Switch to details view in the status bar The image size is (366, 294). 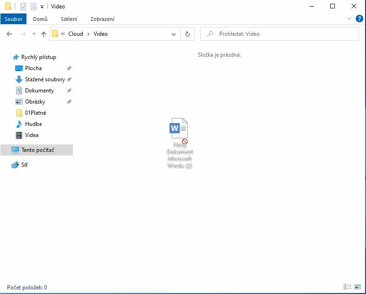(347, 287)
